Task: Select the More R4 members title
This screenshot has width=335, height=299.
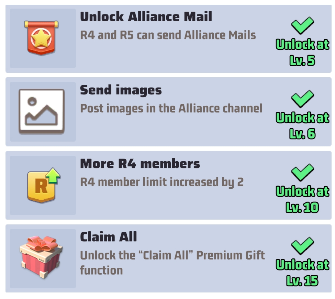Action: point(140,164)
